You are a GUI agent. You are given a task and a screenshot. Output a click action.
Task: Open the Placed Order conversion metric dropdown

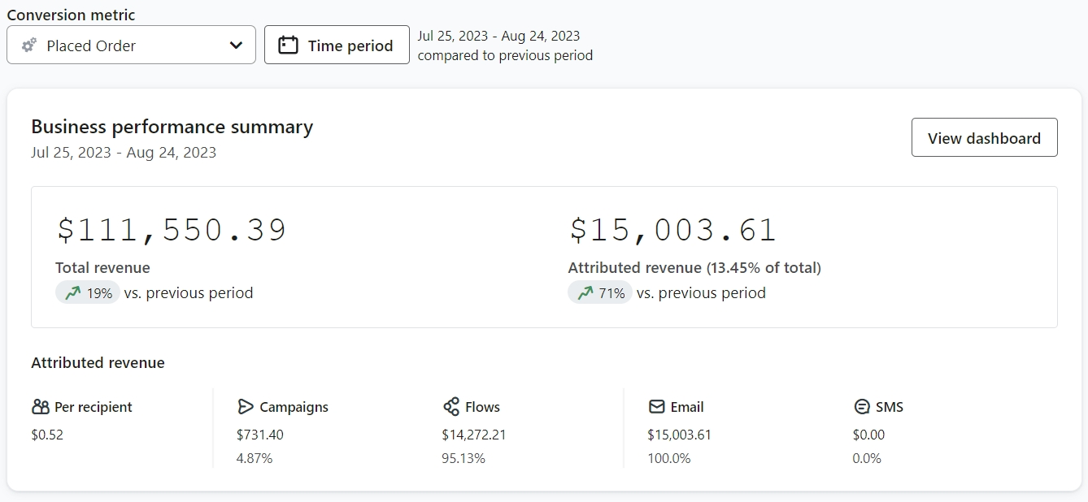[x=130, y=45]
